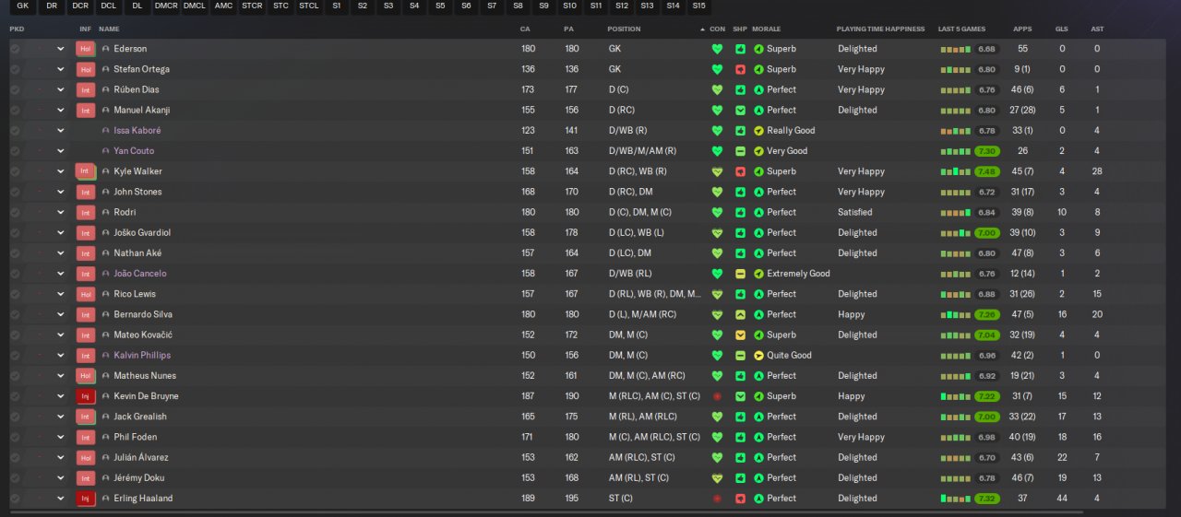
Task: Open the dropdown arrow on Nathan Aké's row
Action: pyautogui.click(x=61, y=253)
